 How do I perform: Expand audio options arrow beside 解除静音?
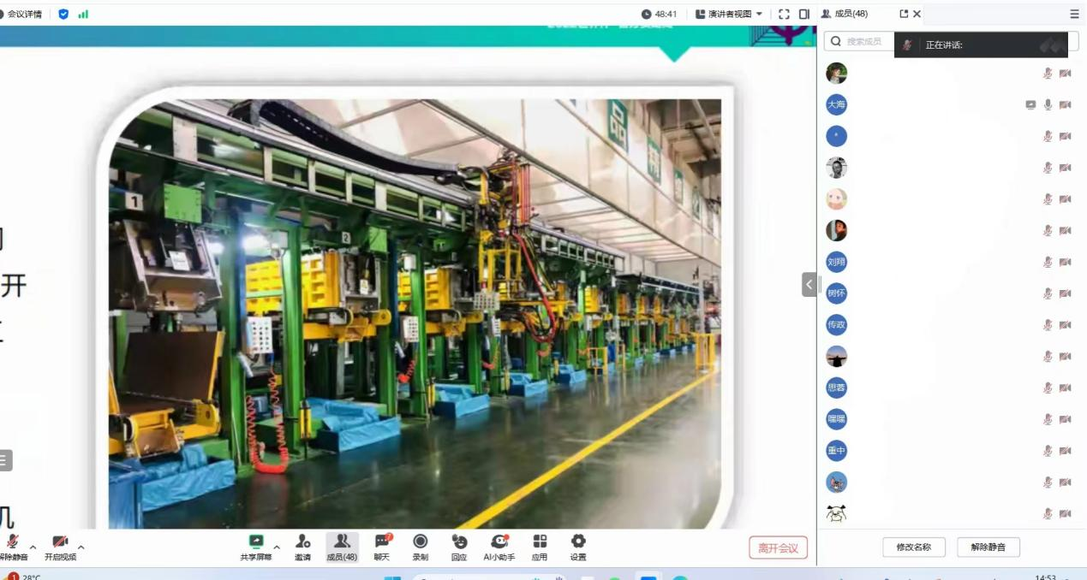pyautogui.click(x=33, y=547)
